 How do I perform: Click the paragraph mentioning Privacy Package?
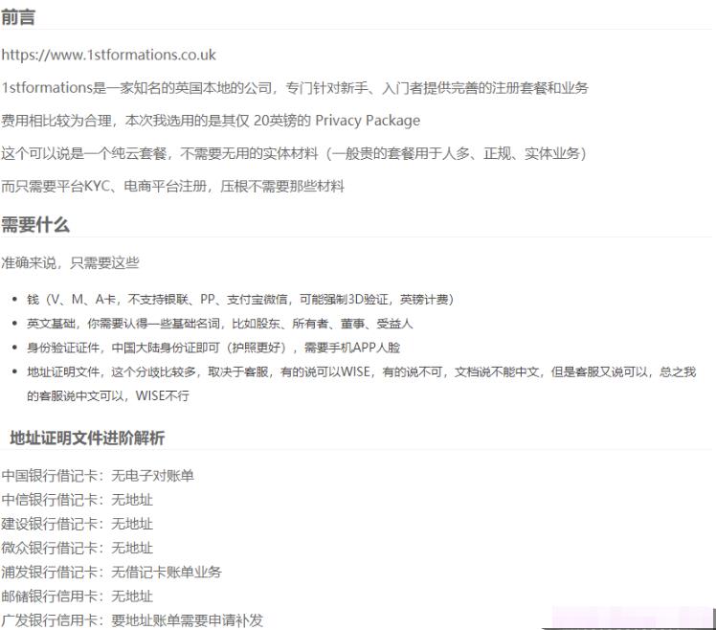[211, 121]
